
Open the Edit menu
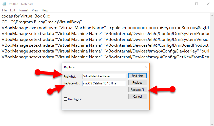pyautogui.click(x=13, y=10)
